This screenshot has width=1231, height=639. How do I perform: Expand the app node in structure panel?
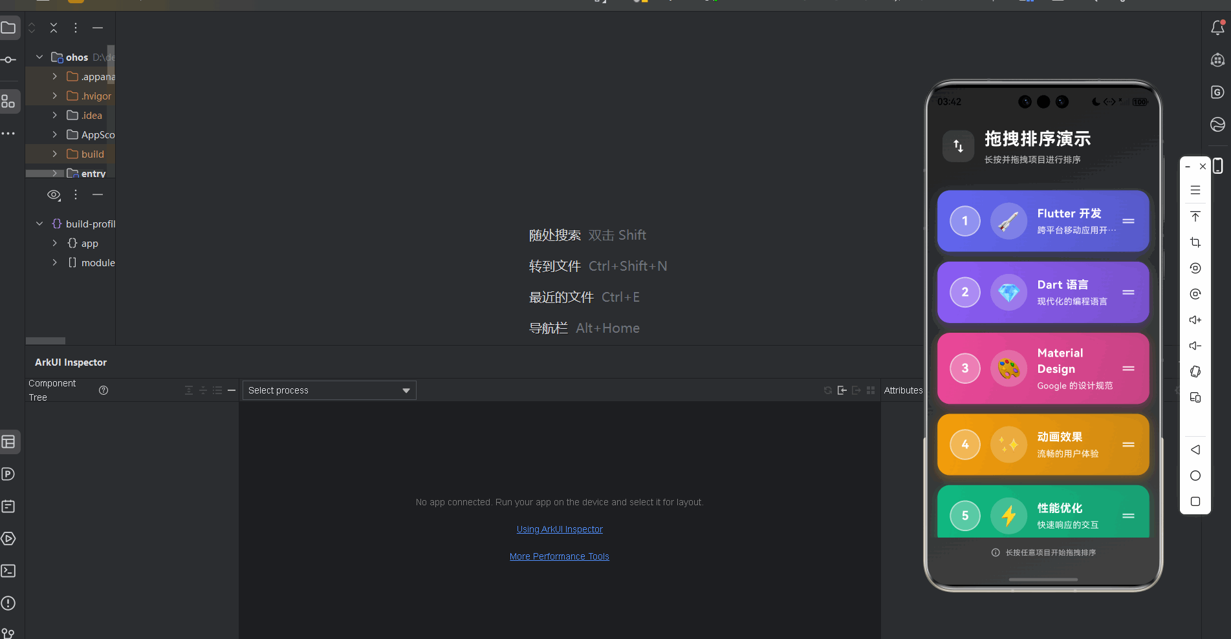coord(55,243)
